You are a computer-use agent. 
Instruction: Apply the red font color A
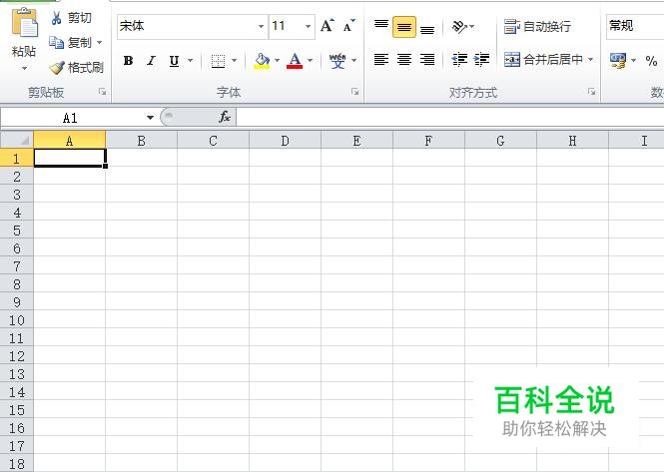click(x=295, y=61)
